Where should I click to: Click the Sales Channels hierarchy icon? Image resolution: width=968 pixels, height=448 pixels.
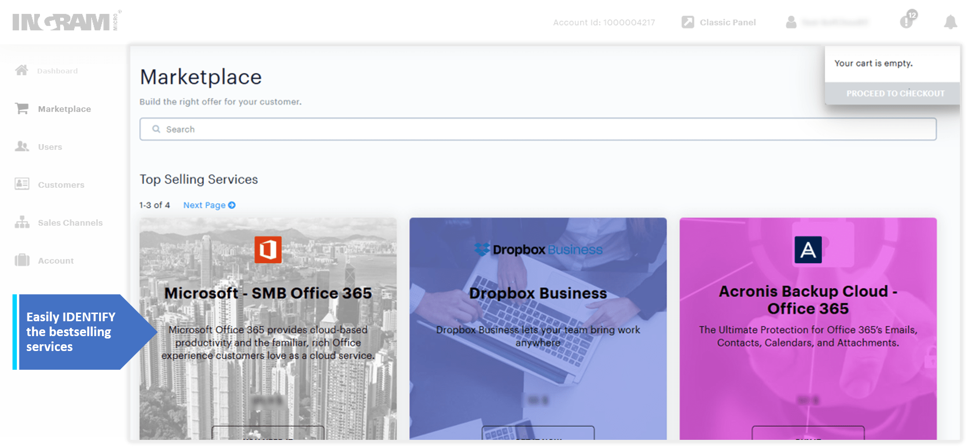point(22,222)
